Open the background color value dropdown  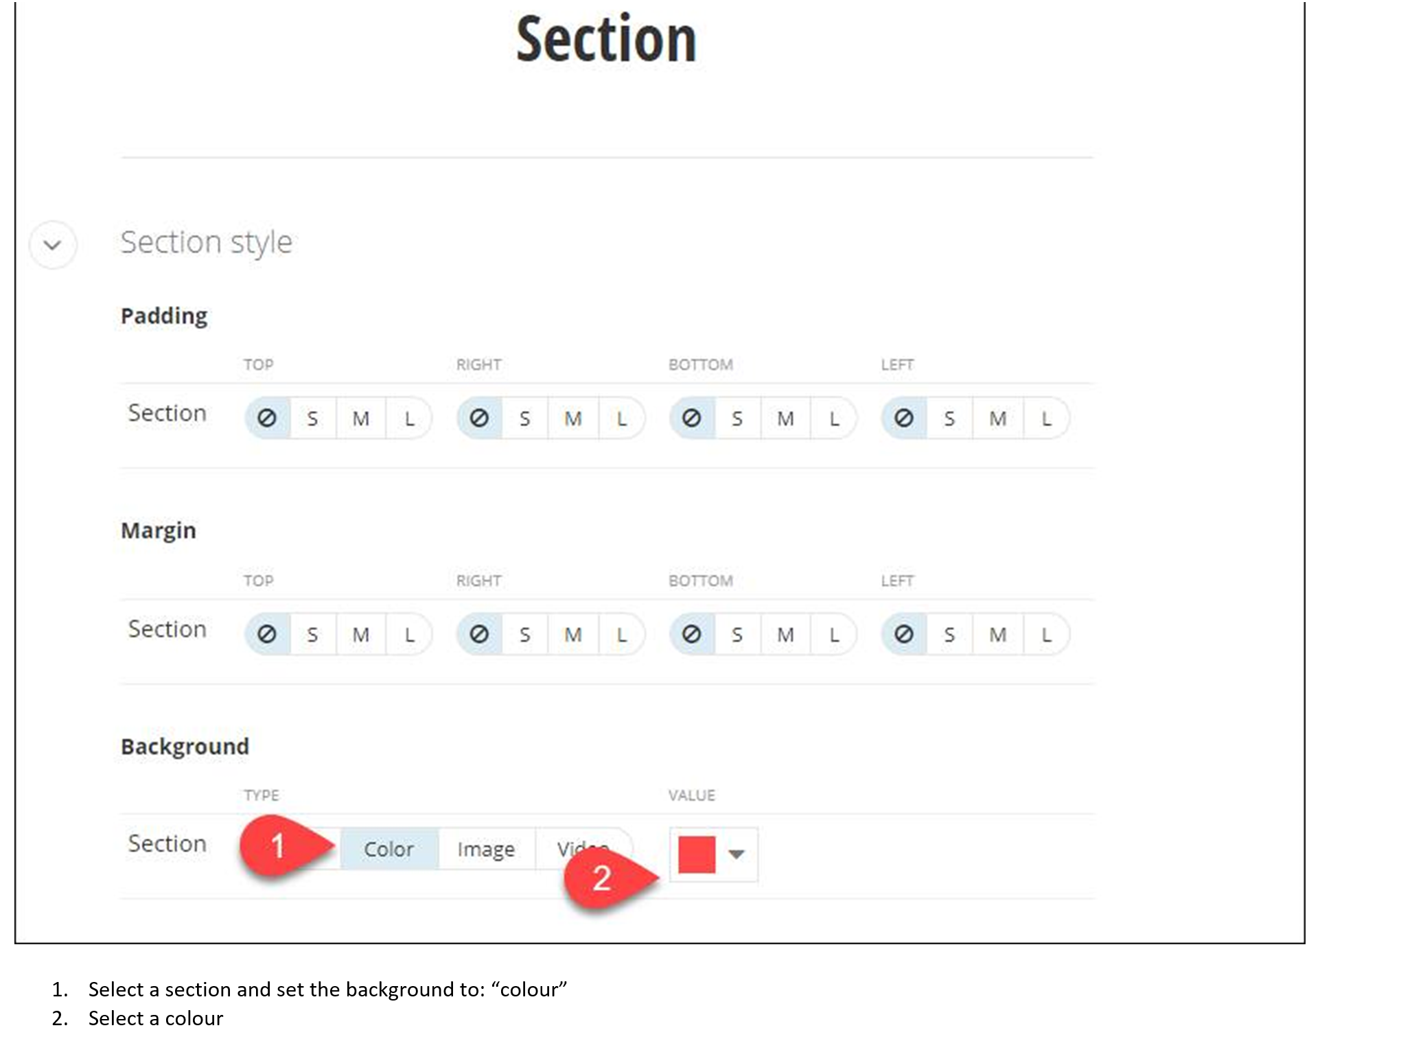pyautogui.click(x=738, y=854)
